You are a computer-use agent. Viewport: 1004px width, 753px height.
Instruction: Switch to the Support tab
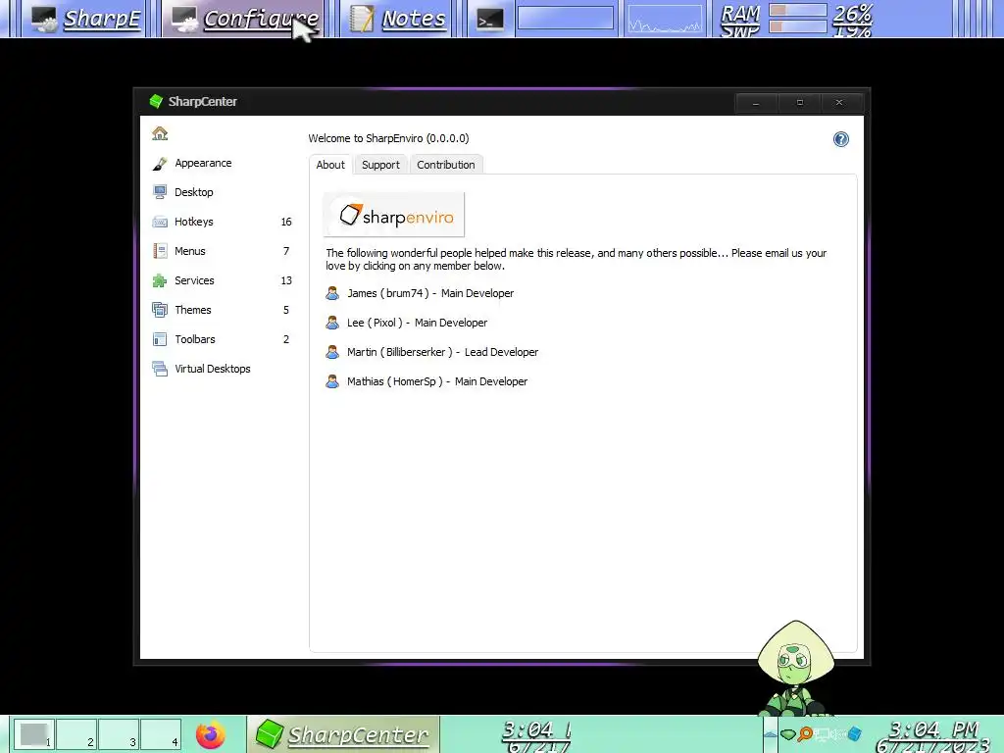(380, 165)
